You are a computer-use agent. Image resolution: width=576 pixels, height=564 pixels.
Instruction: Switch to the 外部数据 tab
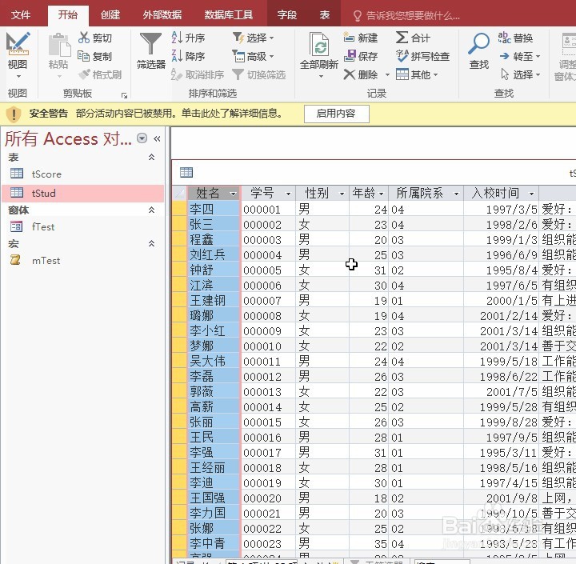tap(162, 15)
